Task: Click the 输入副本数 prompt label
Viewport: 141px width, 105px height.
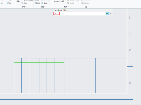Action: point(61,10)
